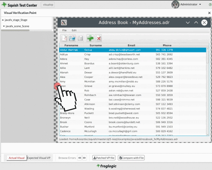
Task: Collapse the javafx_scene_Scene tree node
Action: 4,26
